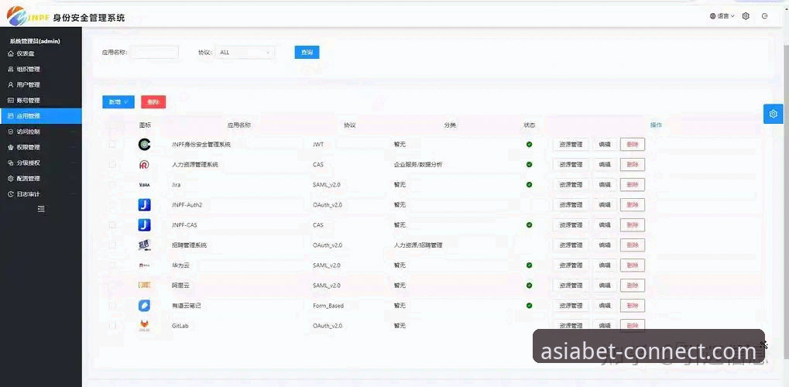This screenshot has width=789, height=387.
Task: Tick the checkbox for 招聘管理系统 row
Action: 112,245
